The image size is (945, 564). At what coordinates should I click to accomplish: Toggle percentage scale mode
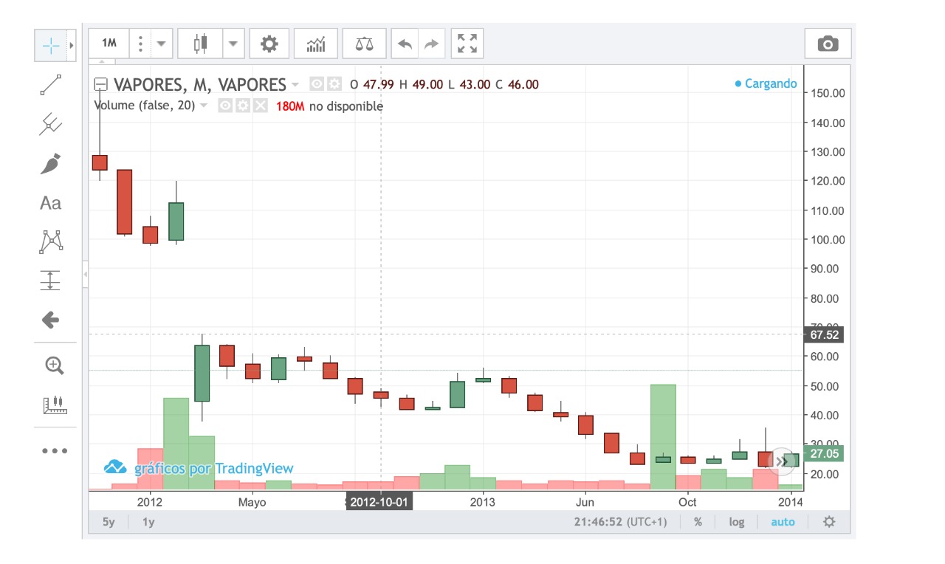[698, 522]
